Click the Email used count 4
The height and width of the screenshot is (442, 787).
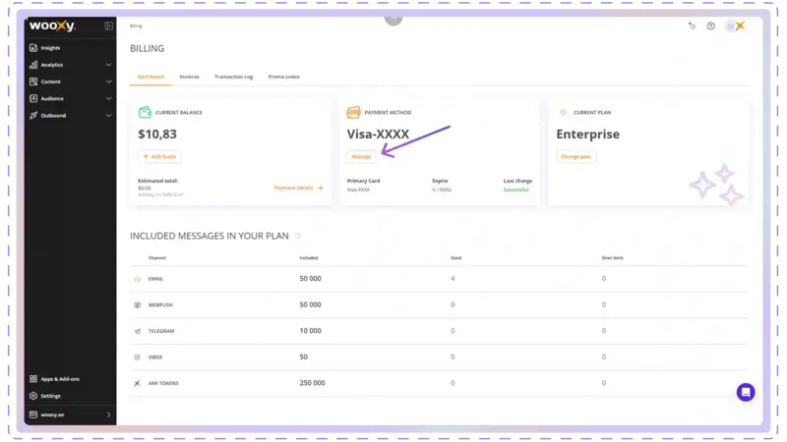[453, 279]
